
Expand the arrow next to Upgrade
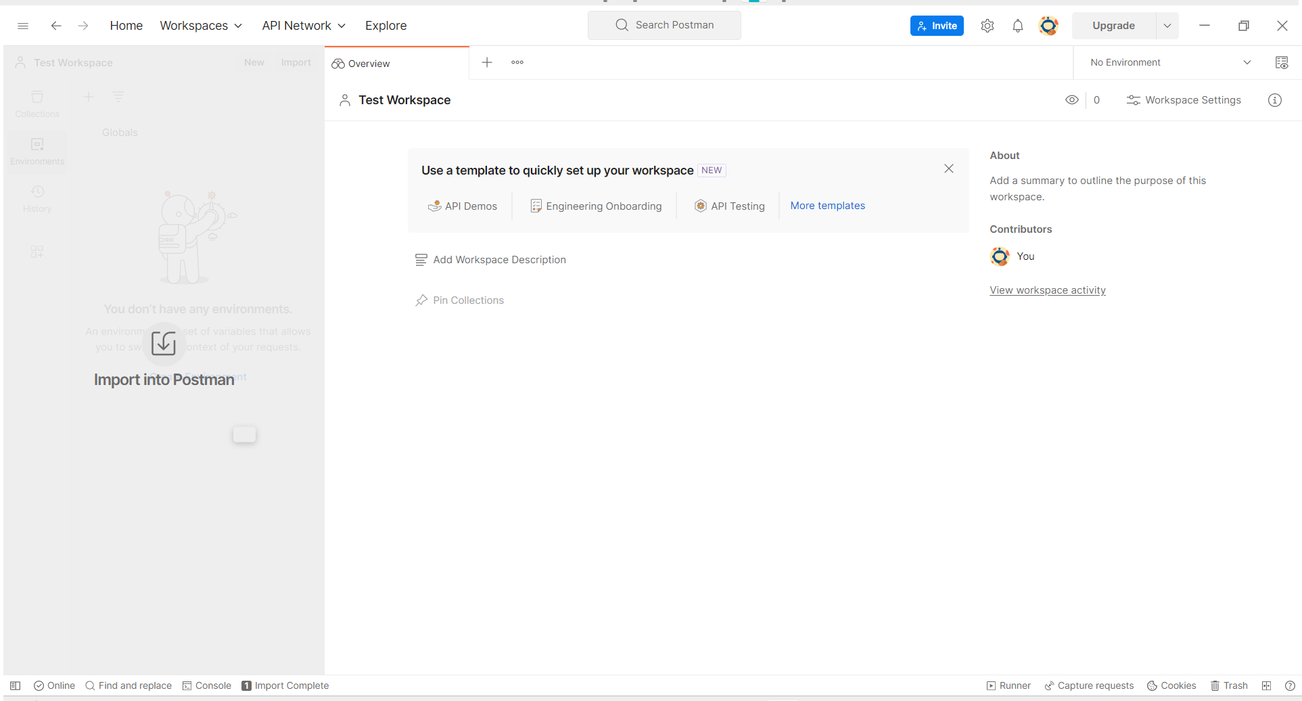pyautogui.click(x=1167, y=26)
